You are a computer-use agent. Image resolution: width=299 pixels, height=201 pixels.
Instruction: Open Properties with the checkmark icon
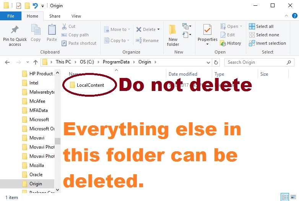(x=207, y=29)
